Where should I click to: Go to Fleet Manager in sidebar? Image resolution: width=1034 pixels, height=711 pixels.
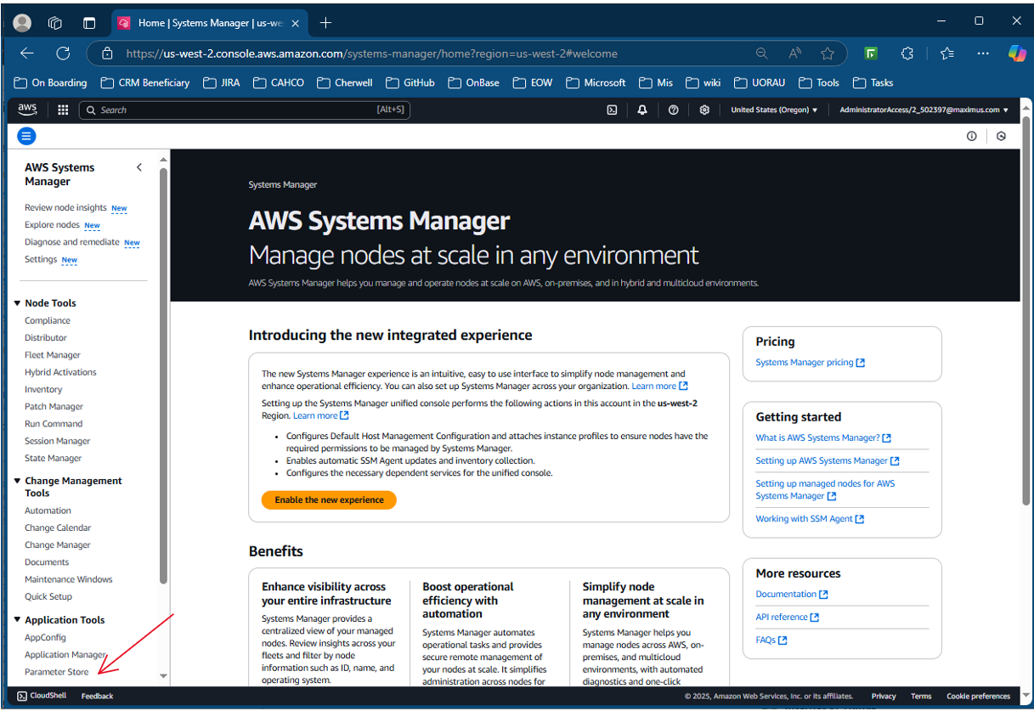pyautogui.click(x=53, y=355)
